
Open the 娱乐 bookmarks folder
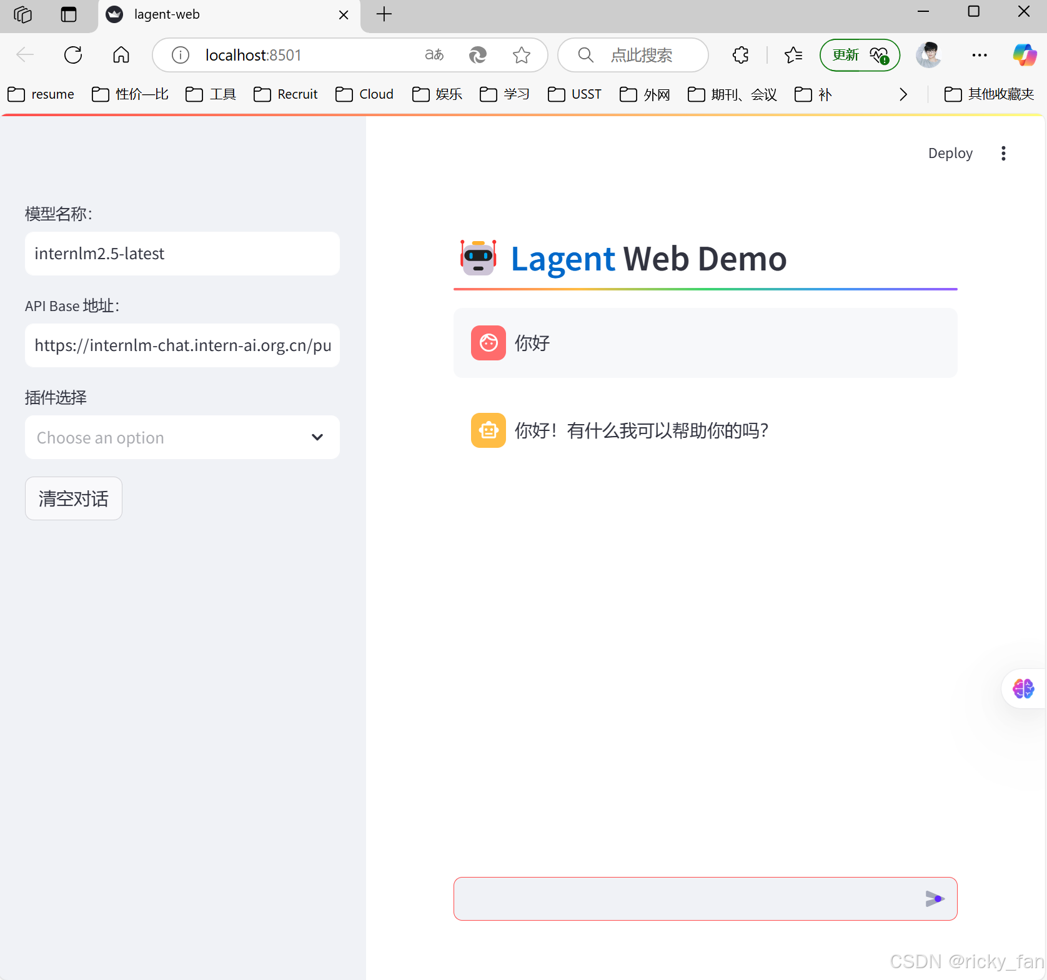(x=437, y=94)
